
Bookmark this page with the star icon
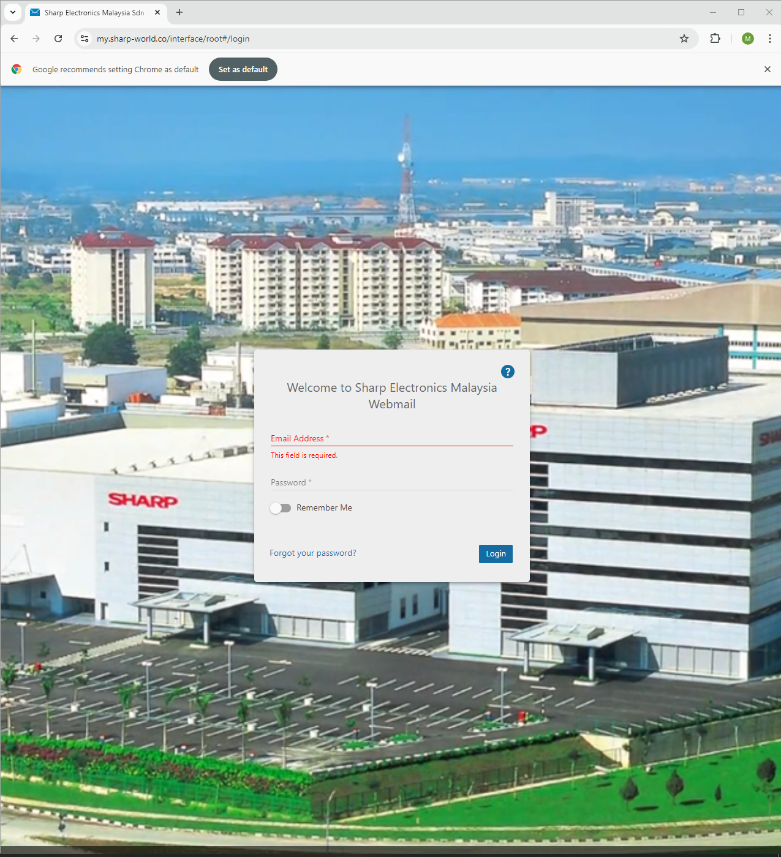pyautogui.click(x=684, y=39)
